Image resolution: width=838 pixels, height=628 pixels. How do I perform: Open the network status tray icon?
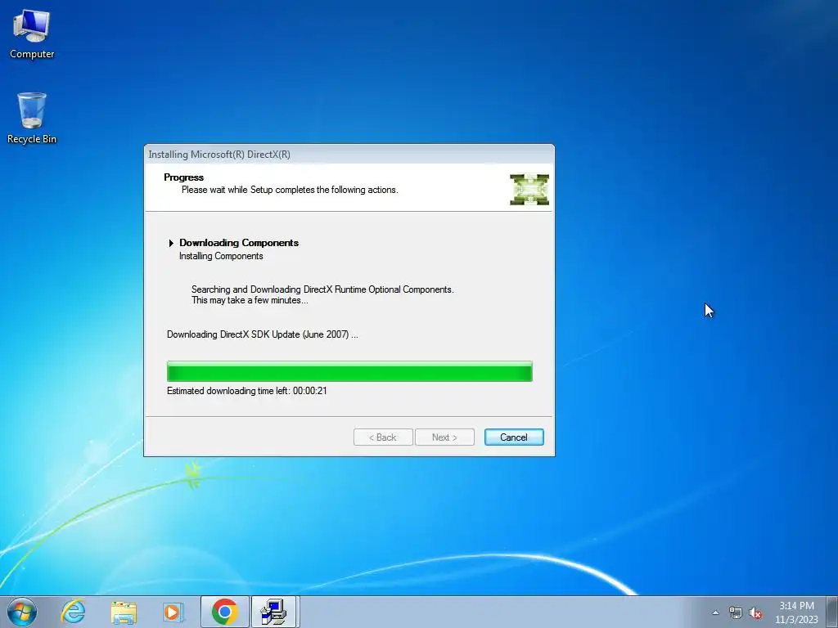point(736,612)
